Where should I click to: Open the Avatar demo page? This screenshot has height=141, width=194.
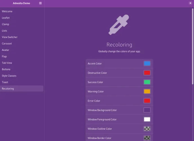click(5, 50)
